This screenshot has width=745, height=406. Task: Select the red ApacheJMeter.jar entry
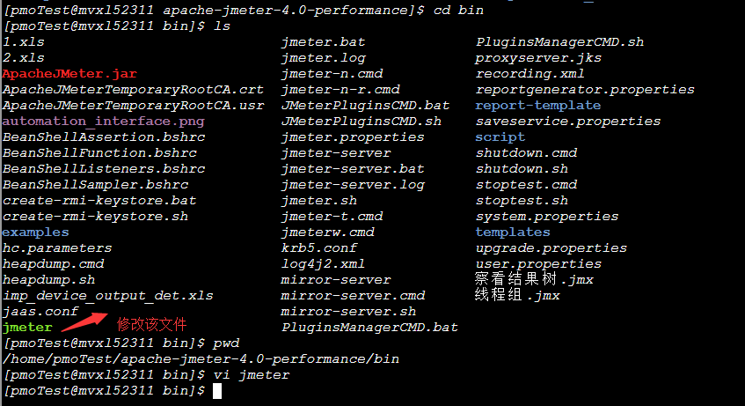point(69,74)
